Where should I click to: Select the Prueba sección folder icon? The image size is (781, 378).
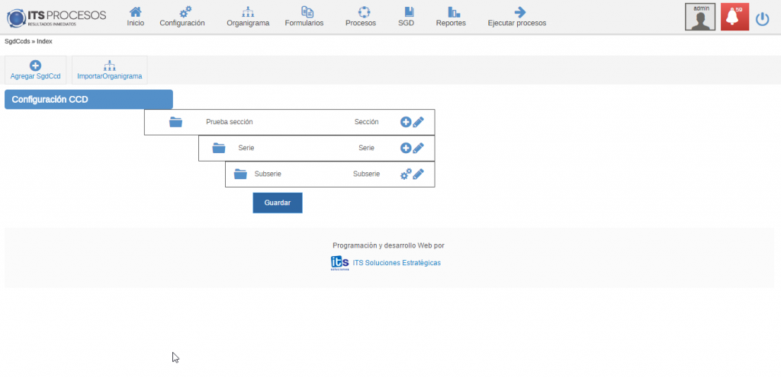176,122
